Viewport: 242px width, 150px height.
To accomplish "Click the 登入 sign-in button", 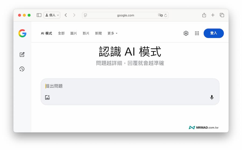I will tap(213, 33).
